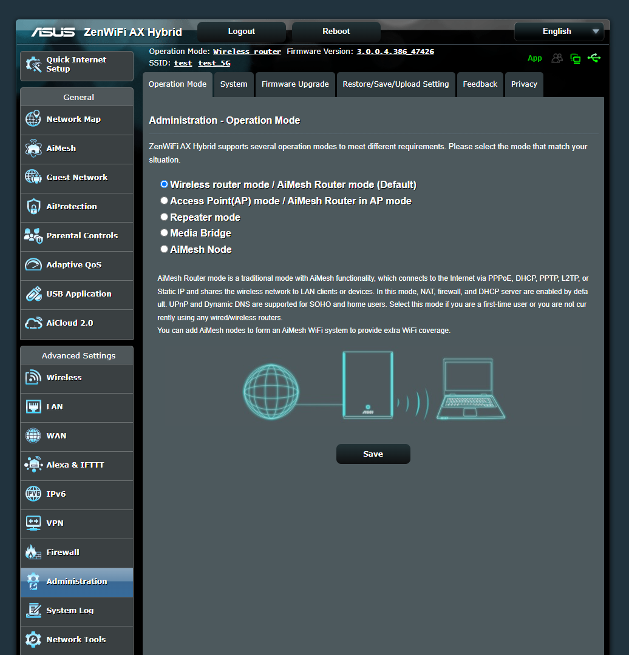Open the Feedback tab
The image size is (629, 655).
(480, 84)
